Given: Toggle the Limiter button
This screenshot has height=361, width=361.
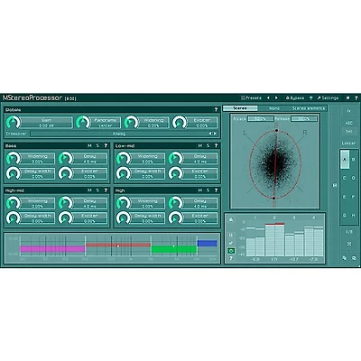Looking at the screenshot, I should (x=348, y=143).
